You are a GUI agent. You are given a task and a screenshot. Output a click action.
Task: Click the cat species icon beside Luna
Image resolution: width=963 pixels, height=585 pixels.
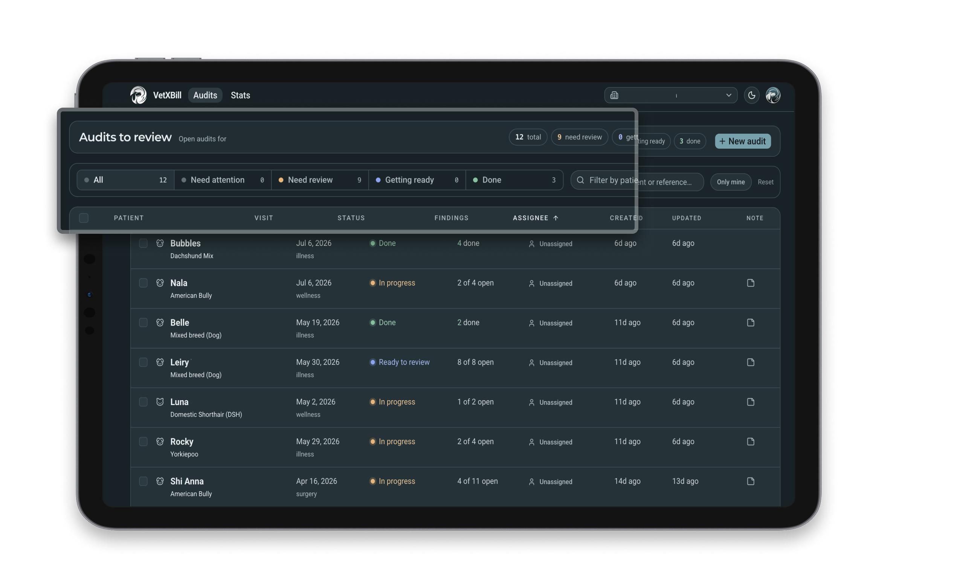point(160,402)
